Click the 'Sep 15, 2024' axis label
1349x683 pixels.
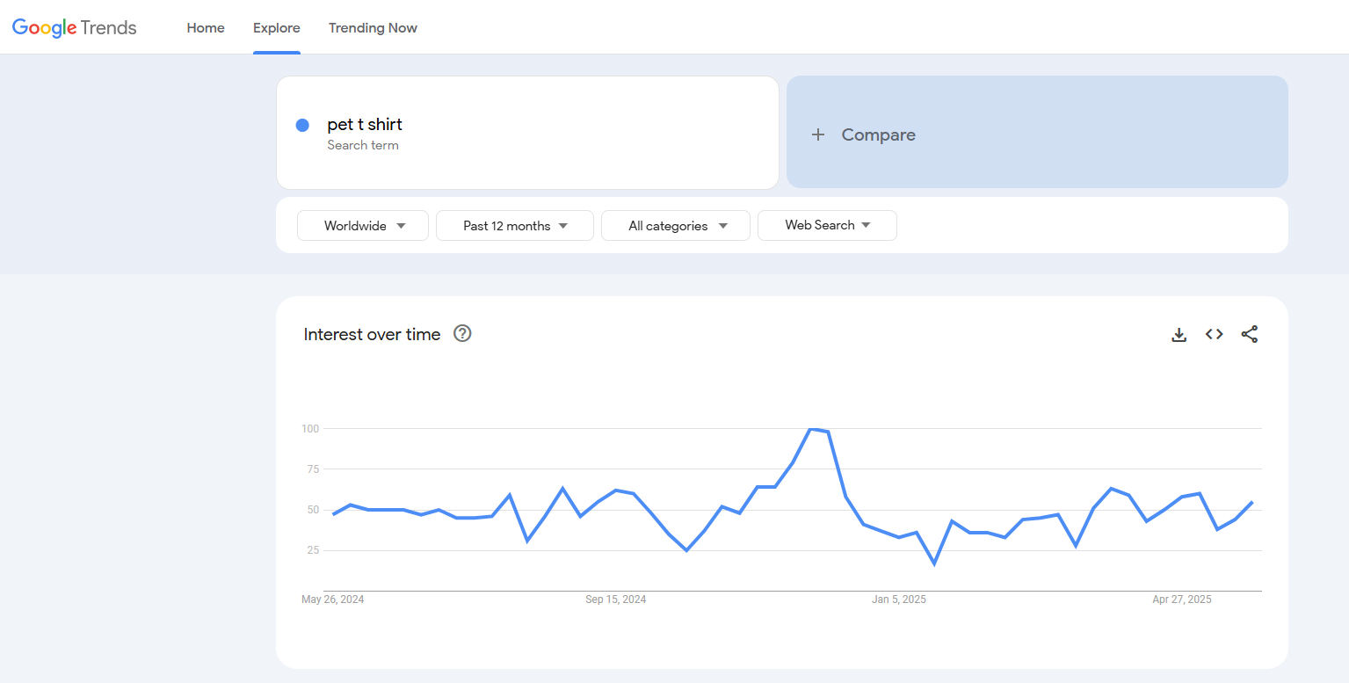click(616, 599)
